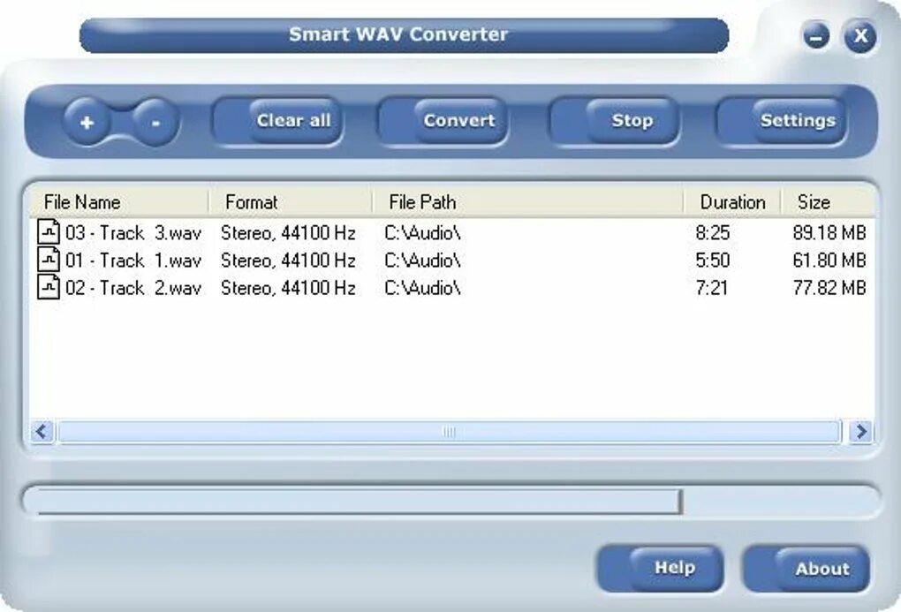Image resolution: width=901 pixels, height=612 pixels.
Task: Click the 61.80 MB size value
Action: [829, 261]
